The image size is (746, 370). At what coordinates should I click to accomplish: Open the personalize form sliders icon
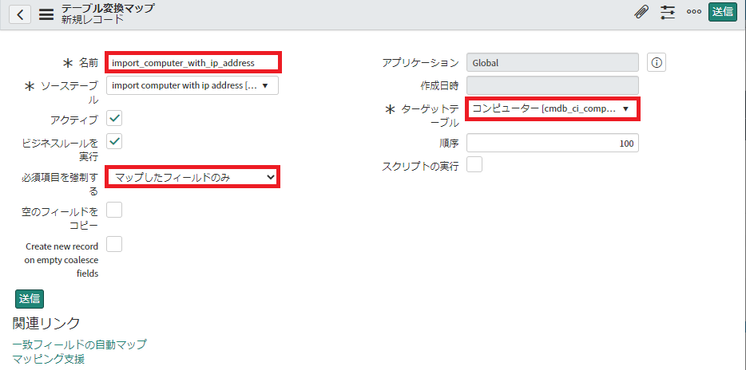(668, 12)
